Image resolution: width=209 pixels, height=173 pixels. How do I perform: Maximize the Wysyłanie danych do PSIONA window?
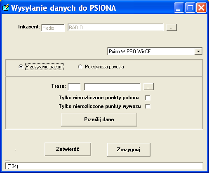pos(190,8)
